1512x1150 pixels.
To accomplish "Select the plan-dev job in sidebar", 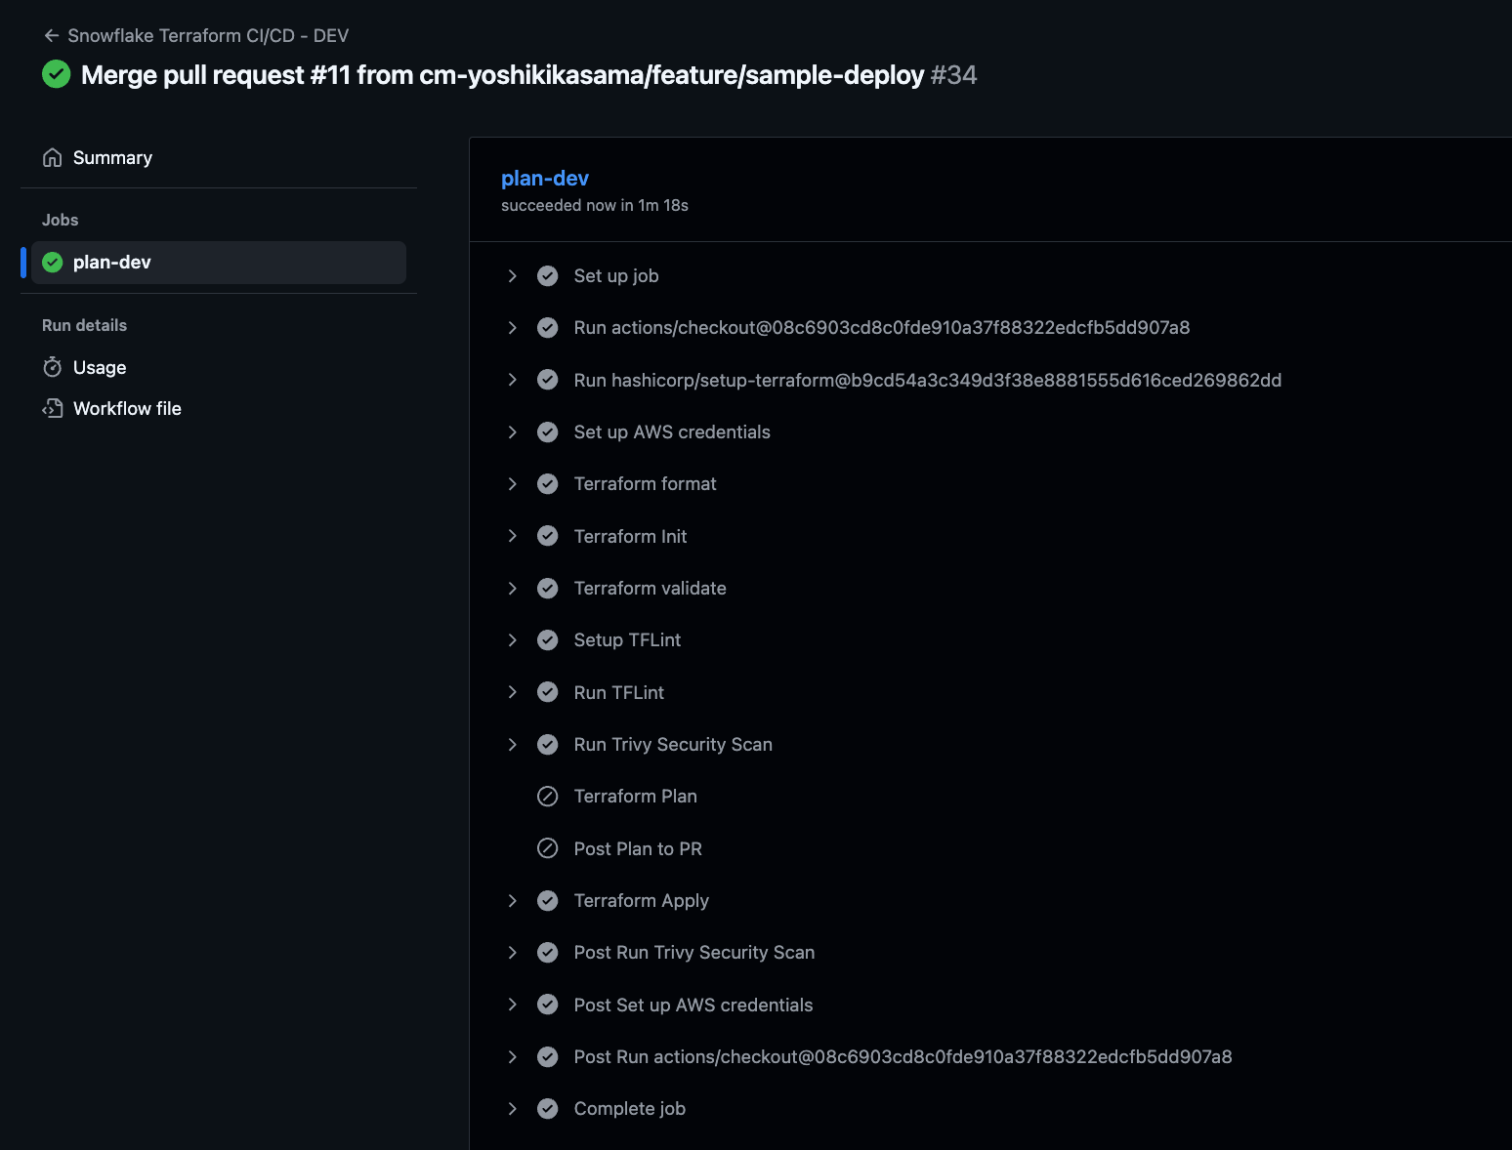I will [x=112, y=263].
